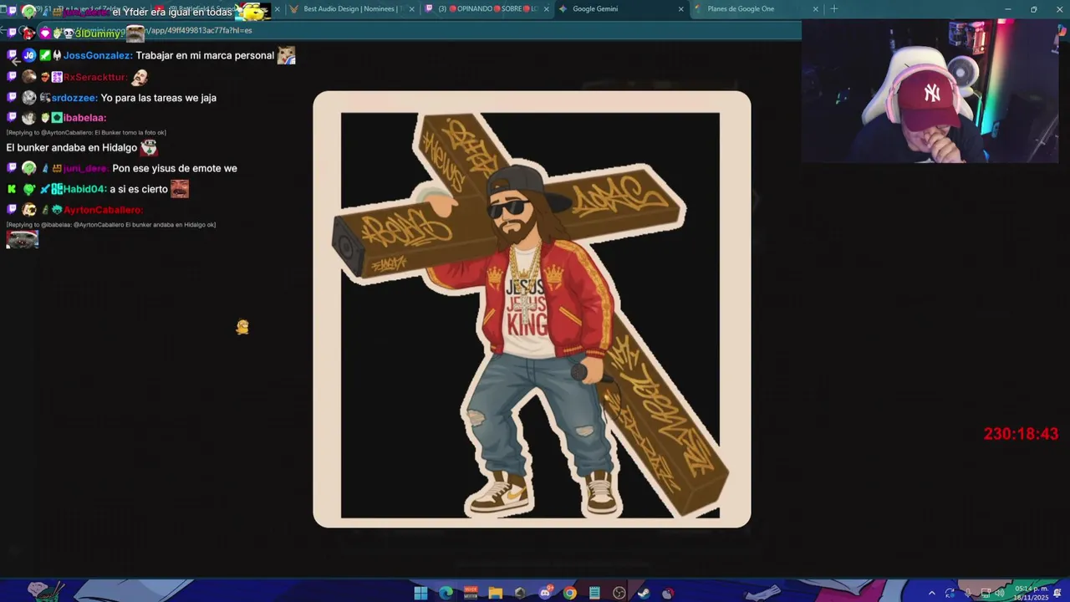1070x602 pixels.
Task: Open Google Chrome from the taskbar
Action: [569, 593]
